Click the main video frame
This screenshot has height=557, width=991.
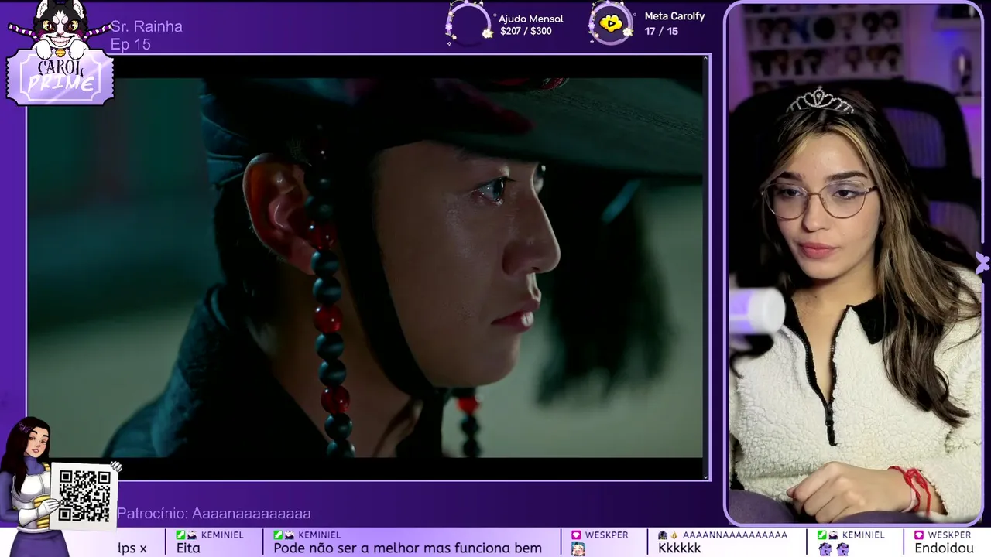coord(369,268)
